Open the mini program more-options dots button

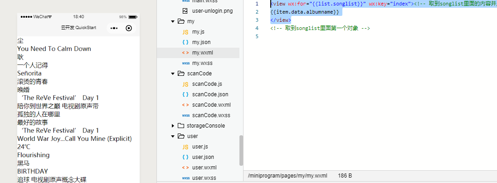(x=114, y=28)
